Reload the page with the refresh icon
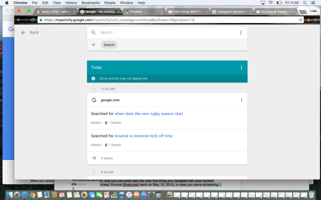 point(33,20)
